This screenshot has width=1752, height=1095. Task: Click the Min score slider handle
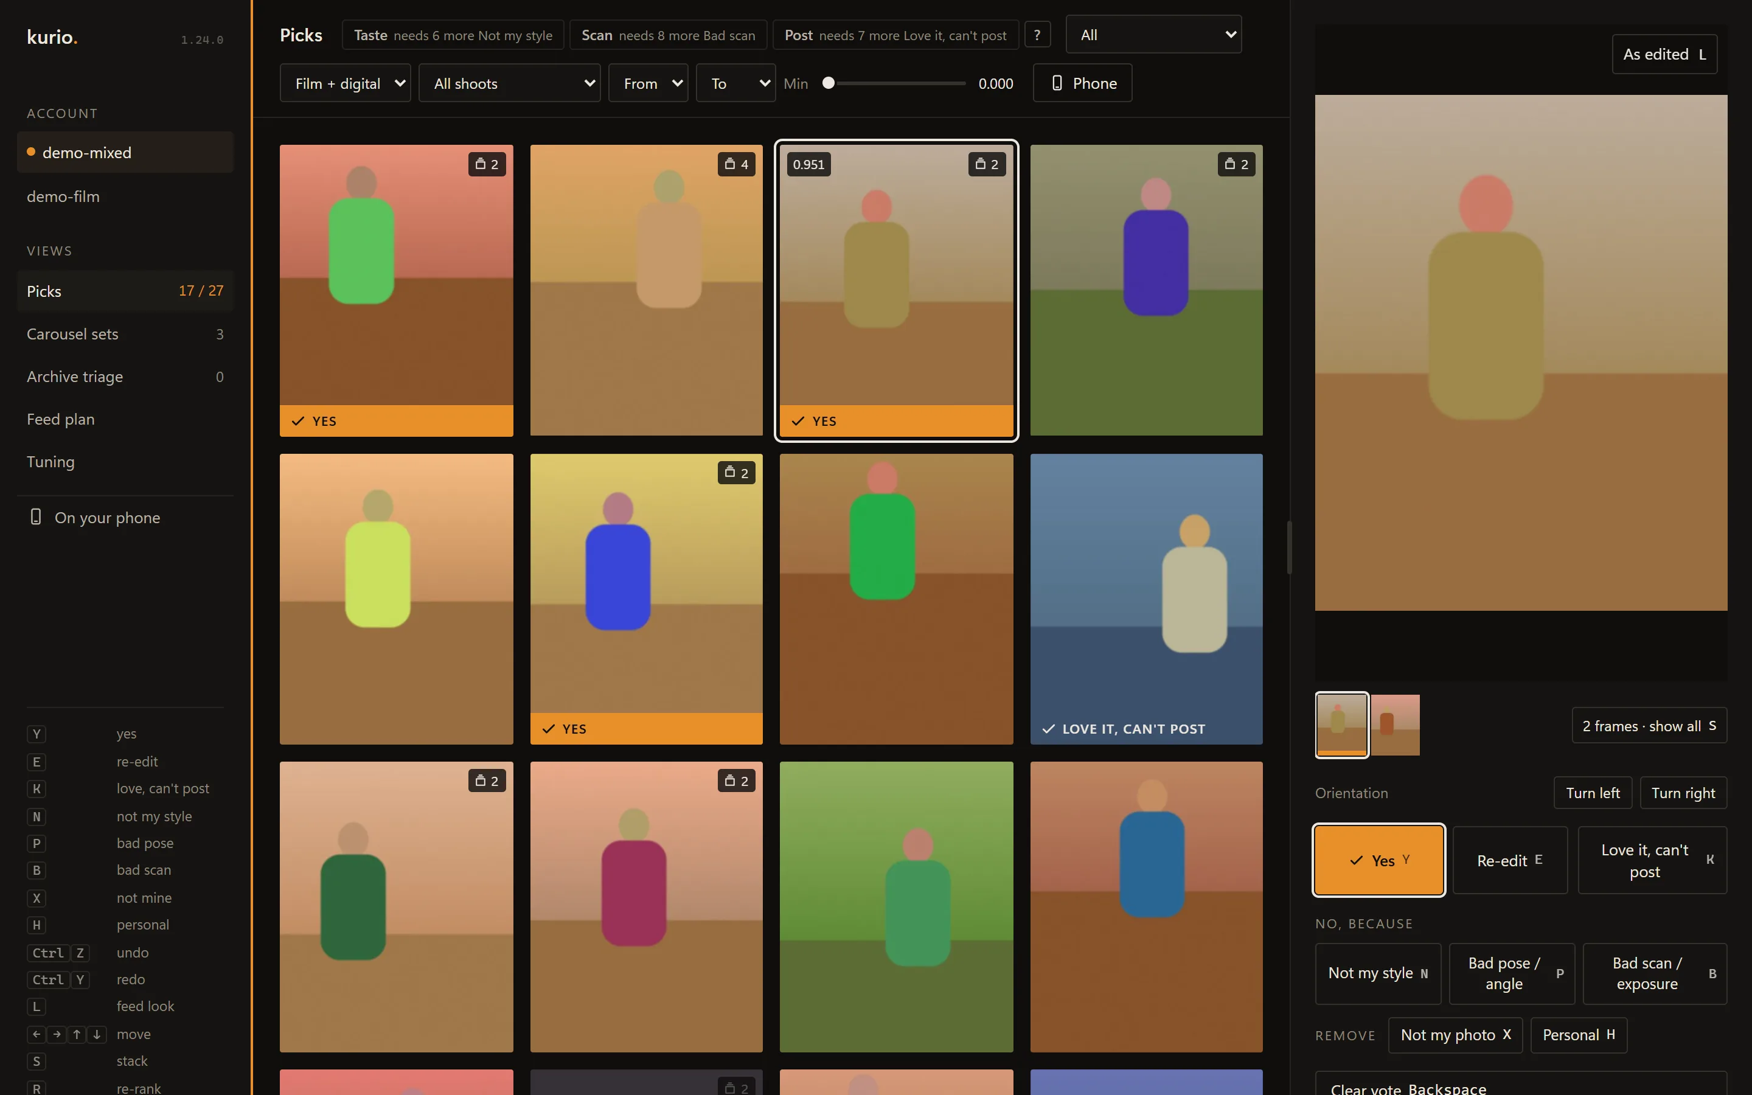[x=829, y=83]
